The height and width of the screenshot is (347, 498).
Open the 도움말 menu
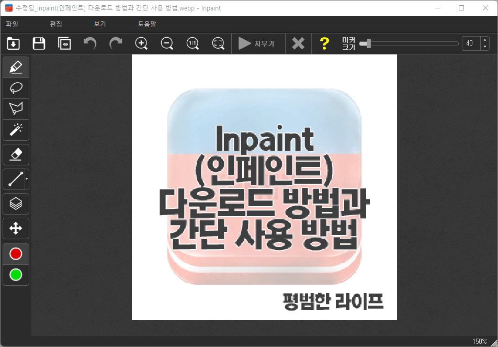pos(146,24)
